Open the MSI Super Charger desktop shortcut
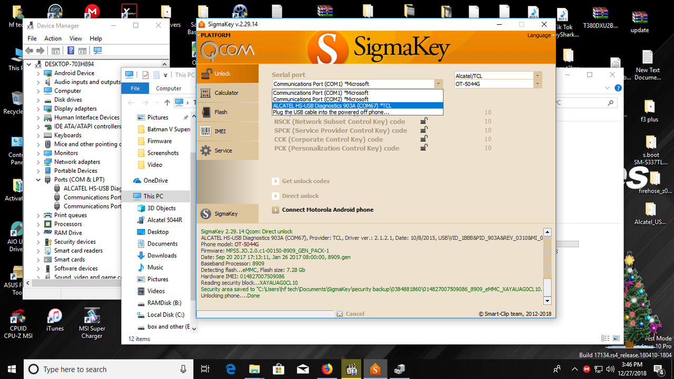674x379 pixels. point(92,324)
